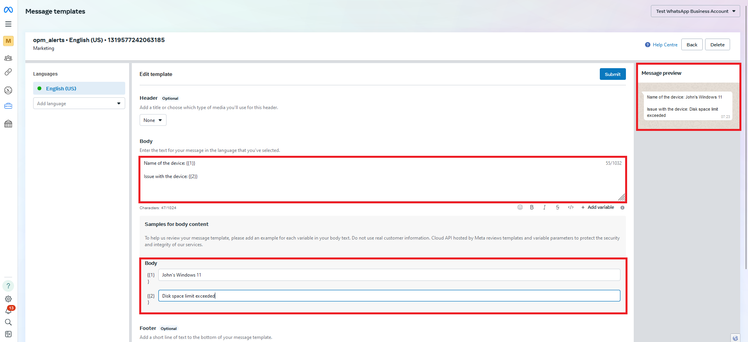
Task: Toggle strikethrough formatting in body toolbar
Action: (x=558, y=207)
